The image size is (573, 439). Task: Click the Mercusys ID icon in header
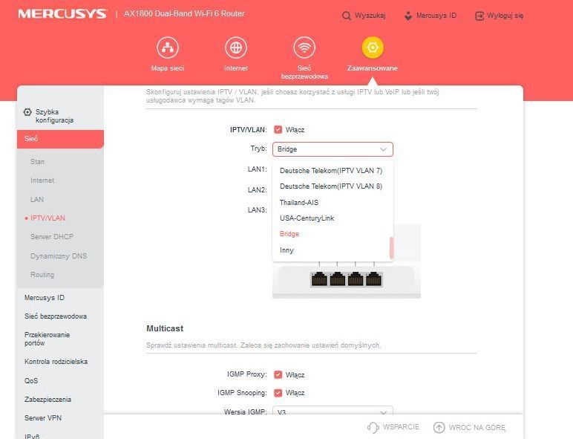(408, 16)
